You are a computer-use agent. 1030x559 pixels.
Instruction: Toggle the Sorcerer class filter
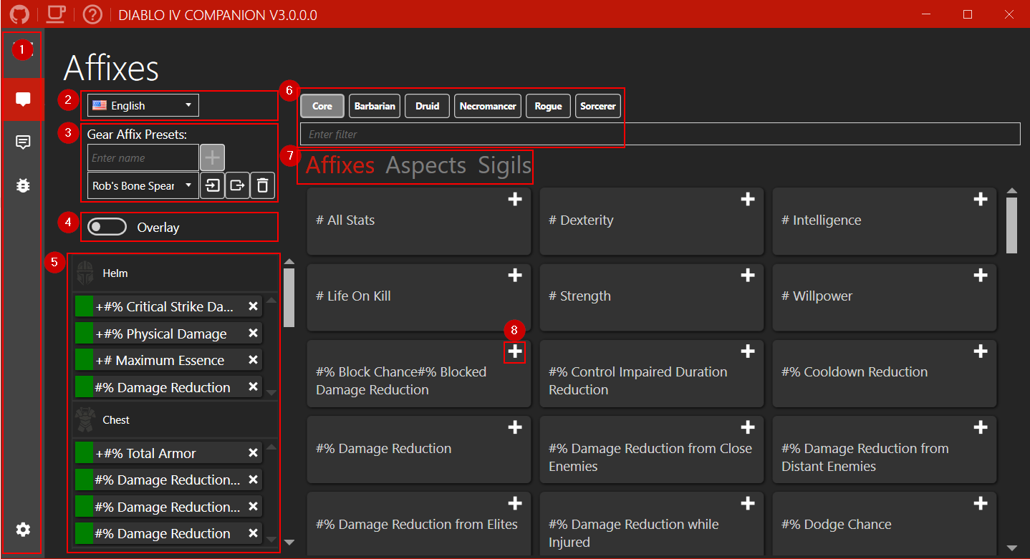[598, 106]
